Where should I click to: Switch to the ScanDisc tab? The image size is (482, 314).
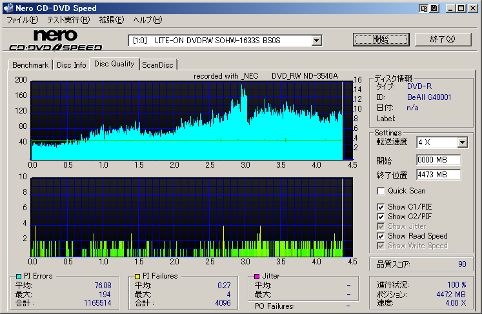[157, 65]
